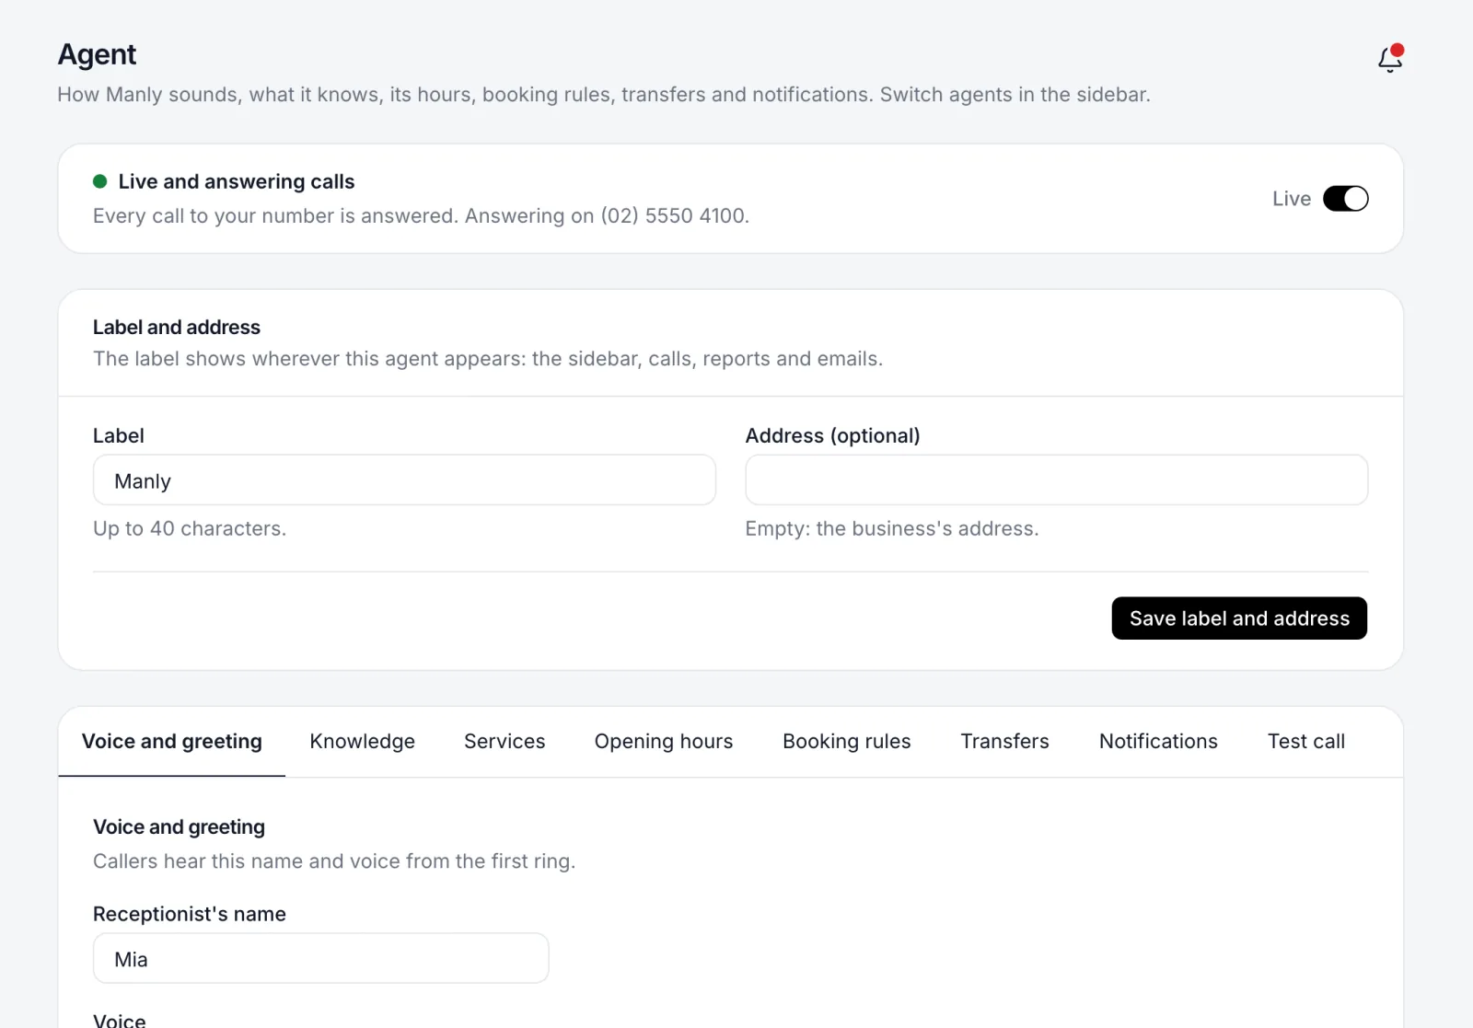Switch to the Knowledge tab
Image resolution: width=1473 pixels, height=1028 pixels.
[362, 742]
